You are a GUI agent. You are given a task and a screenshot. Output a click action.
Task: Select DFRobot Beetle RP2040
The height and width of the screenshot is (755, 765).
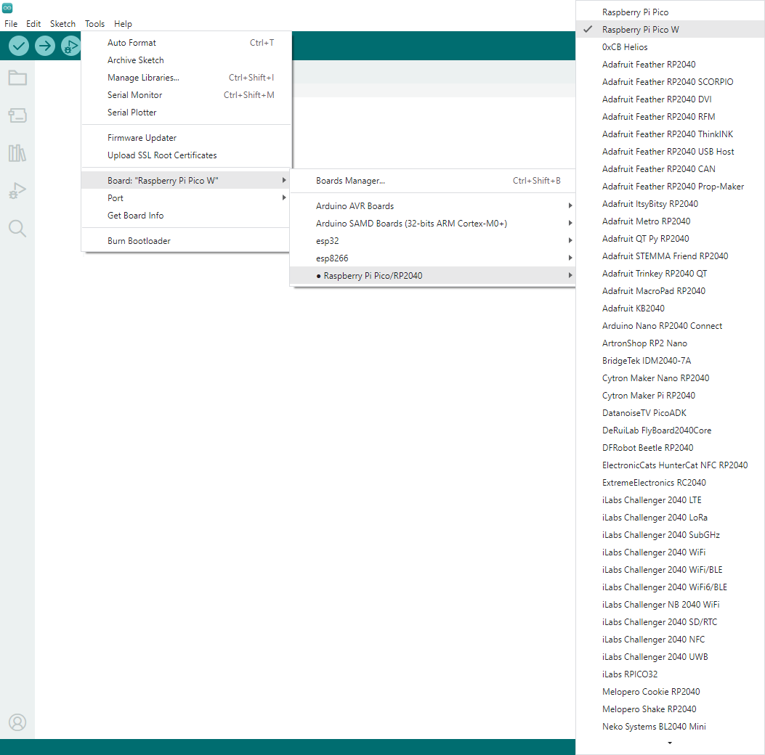671,448
